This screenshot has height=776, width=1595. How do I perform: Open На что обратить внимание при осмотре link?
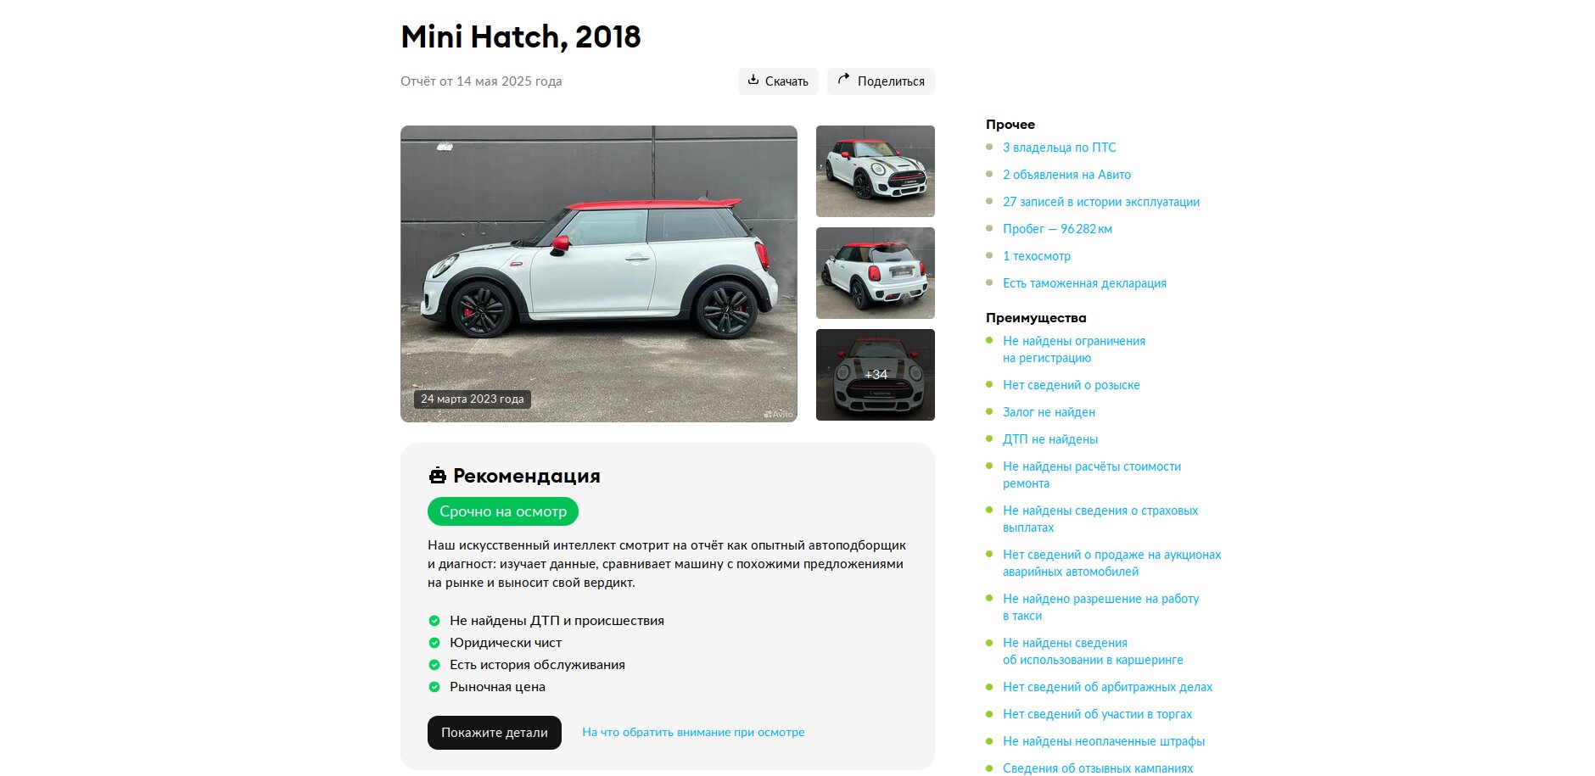(693, 732)
